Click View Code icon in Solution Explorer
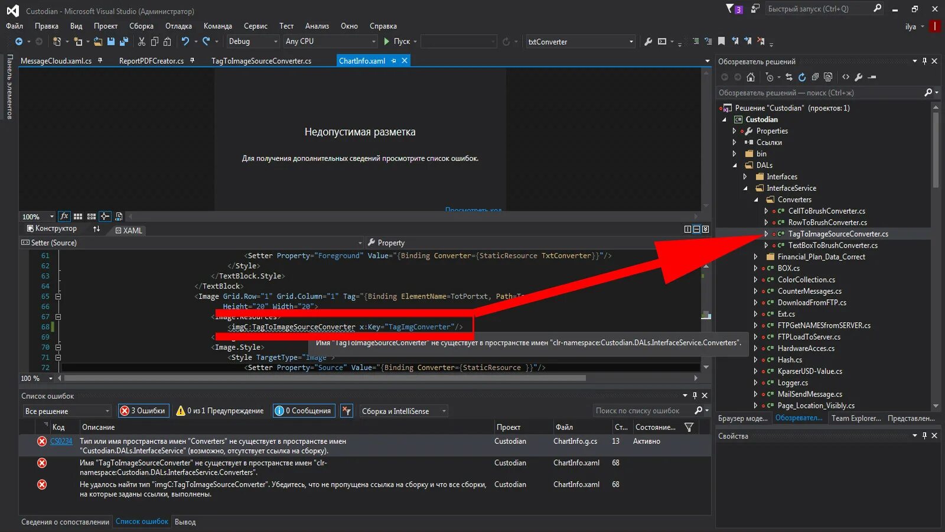This screenshot has width=945, height=532. pyautogui.click(x=846, y=77)
